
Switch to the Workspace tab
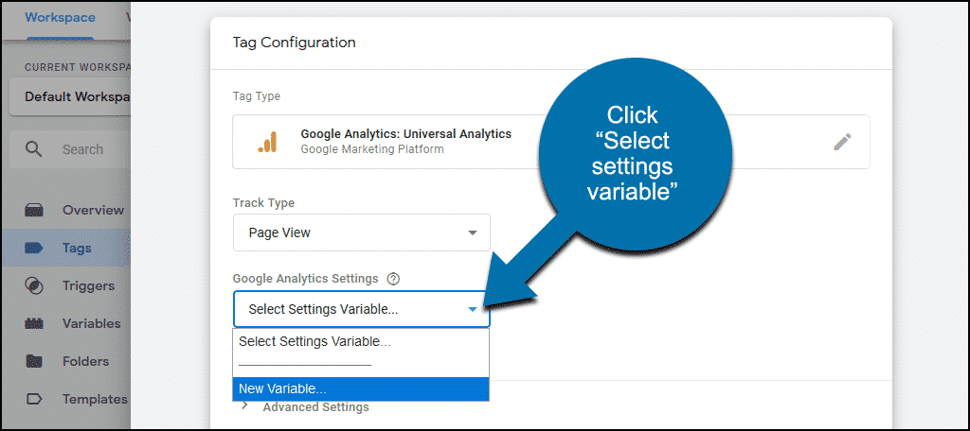(60, 17)
